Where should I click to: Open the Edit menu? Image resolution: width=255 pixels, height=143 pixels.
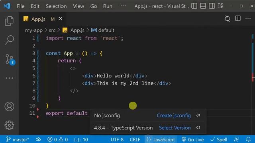(x=35, y=6)
